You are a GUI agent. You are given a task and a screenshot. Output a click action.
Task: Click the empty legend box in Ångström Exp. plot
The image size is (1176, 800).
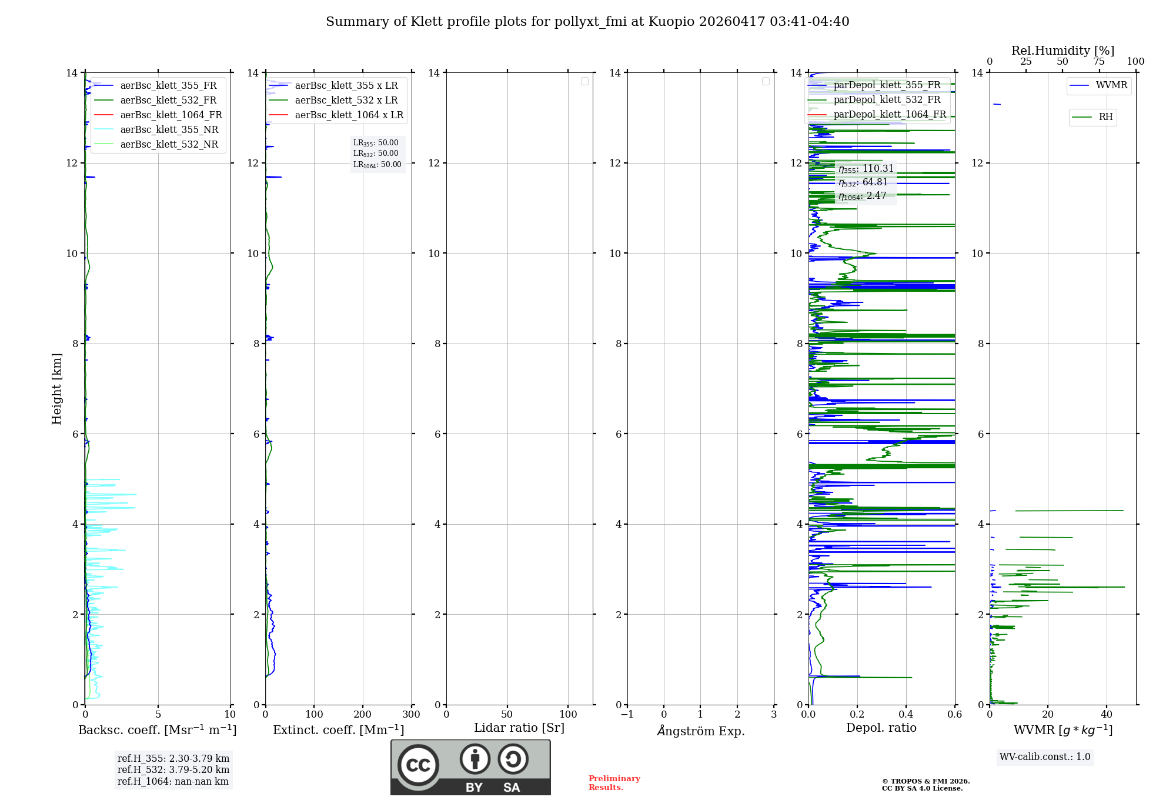point(766,81)
